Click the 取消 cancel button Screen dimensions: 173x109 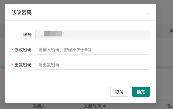119,92
